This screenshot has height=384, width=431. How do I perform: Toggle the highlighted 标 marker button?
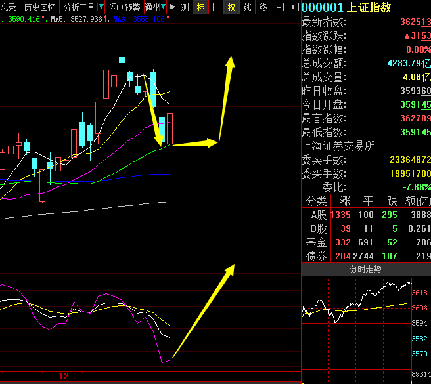(200, 7)
